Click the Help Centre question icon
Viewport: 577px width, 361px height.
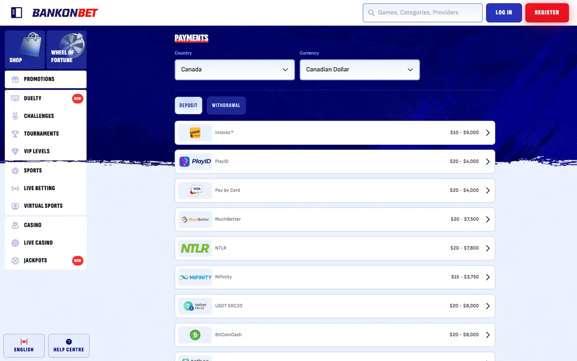69,342
